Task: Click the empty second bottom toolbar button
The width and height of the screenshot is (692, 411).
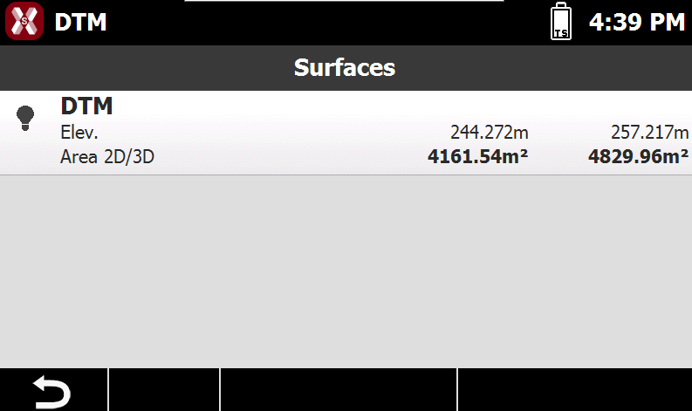Action: 164,390
